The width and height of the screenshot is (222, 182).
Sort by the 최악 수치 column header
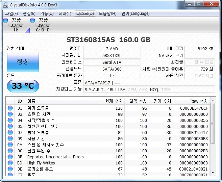point(137,101)
